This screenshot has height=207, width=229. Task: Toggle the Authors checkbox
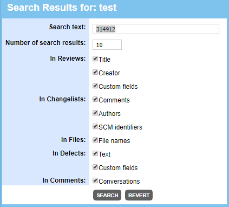95,113
